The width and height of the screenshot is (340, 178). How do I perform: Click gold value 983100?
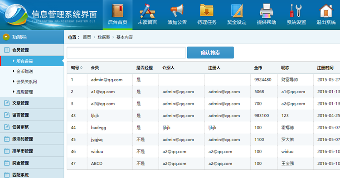(x=262, y=115)
